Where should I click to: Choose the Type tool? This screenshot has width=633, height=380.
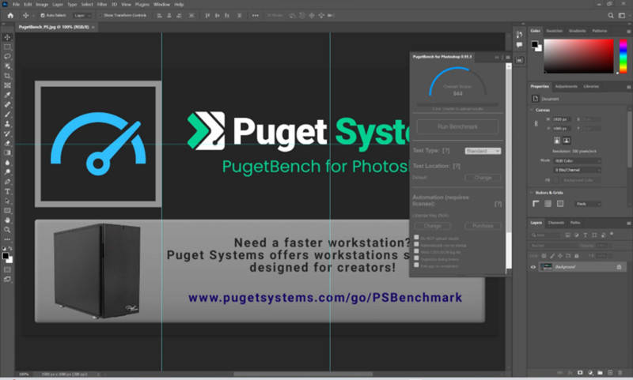[x=8, y=191]
